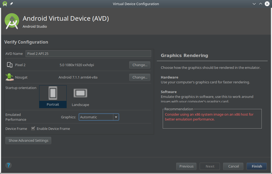Change the Pixel 2 hardware device
Viewport: 272px width, 174px height.
[140, 65]
